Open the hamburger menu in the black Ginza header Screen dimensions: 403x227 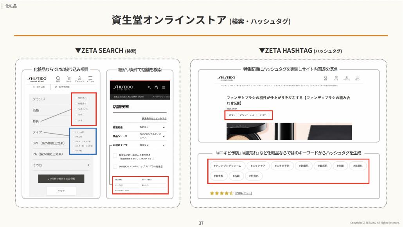pyautogui.click(x=164, y=88)
